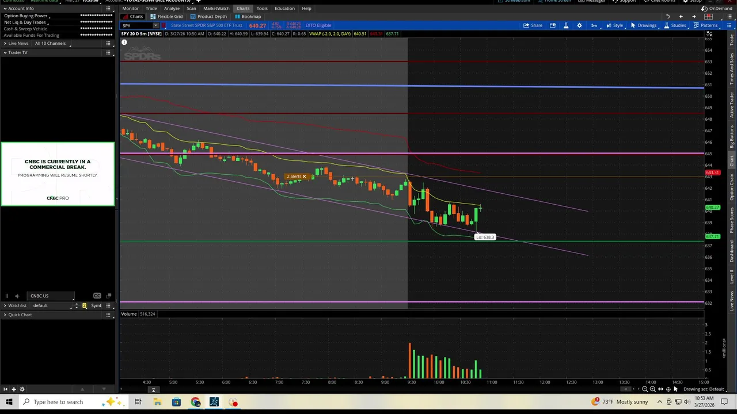Open Chrome from the taskbar
Screen dimensions: 737x414
point(195,402)
